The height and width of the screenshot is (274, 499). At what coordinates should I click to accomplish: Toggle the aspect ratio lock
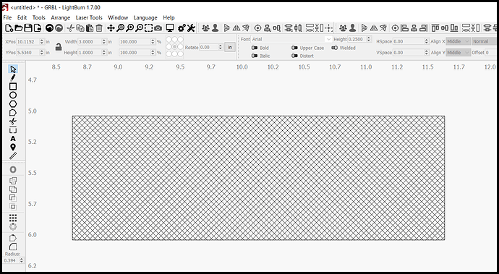(x=59, y=47)
